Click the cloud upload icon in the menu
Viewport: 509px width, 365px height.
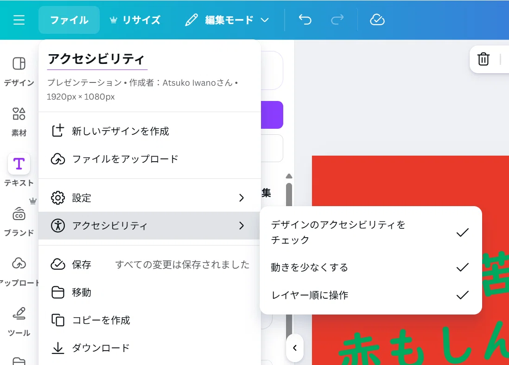(58, 159)
